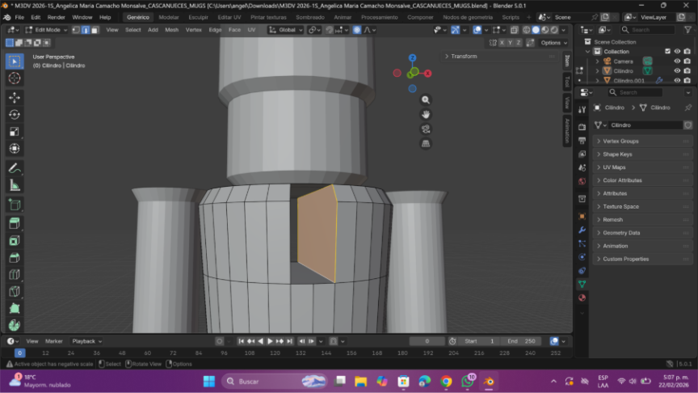Viewport: 698px width, 393px height.
Task: Click the current frame field
Action: pos(427,341)
